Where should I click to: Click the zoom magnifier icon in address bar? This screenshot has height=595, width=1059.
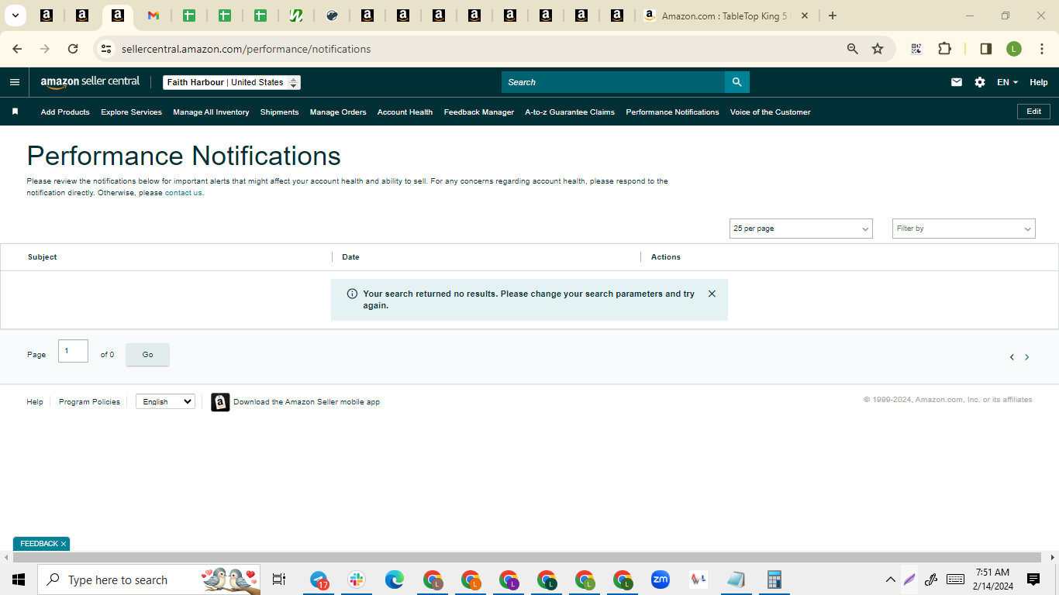point(853,49)
